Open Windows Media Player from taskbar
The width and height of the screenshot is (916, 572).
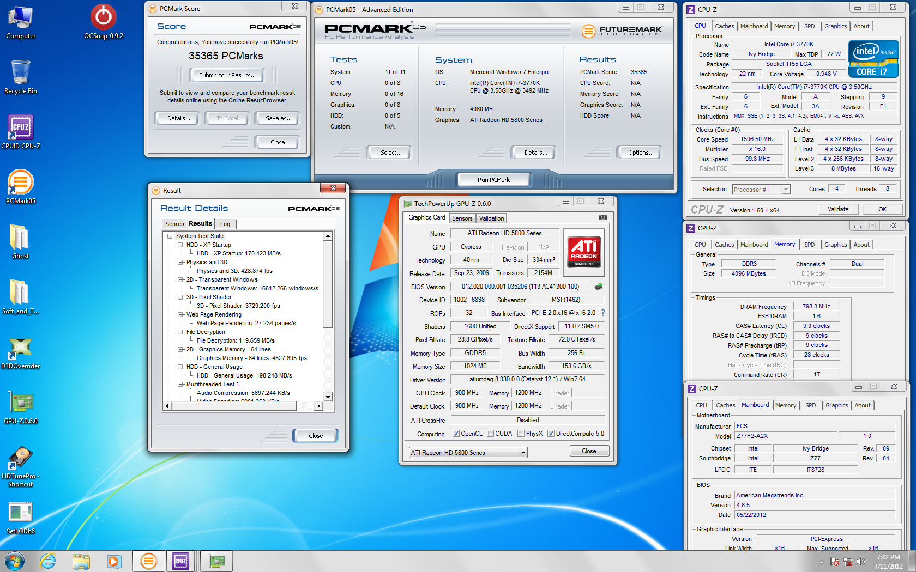click(114, 561)
